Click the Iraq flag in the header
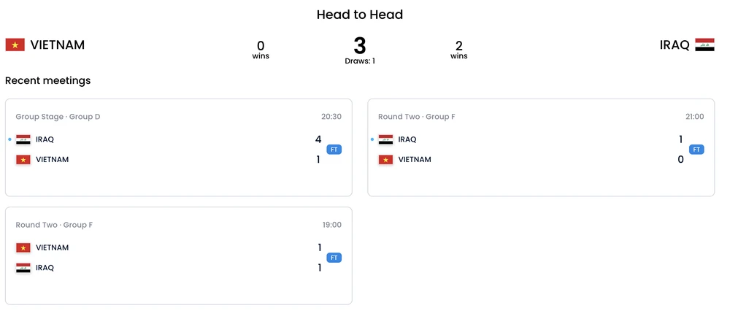 (704, 45)
